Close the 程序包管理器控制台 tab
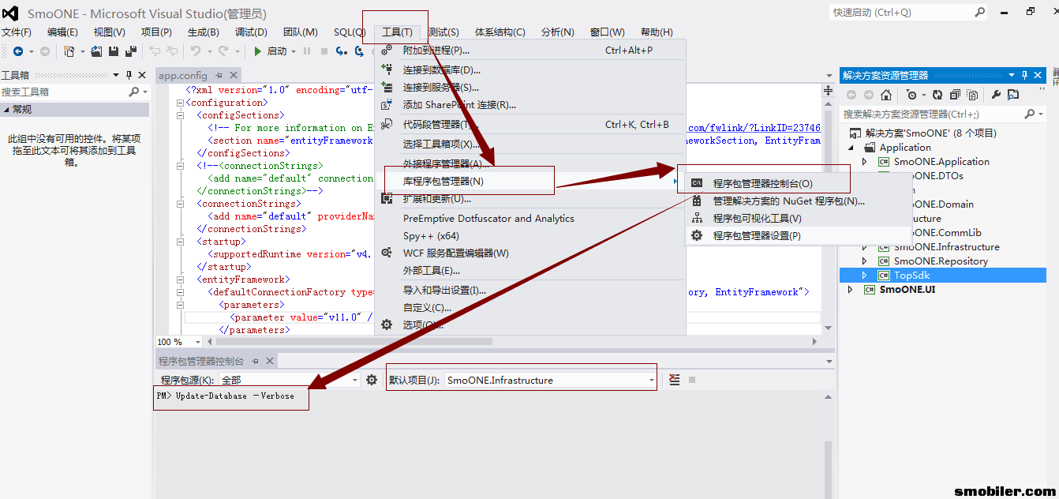Screen dimensions: 1059x499 point(269,361)
